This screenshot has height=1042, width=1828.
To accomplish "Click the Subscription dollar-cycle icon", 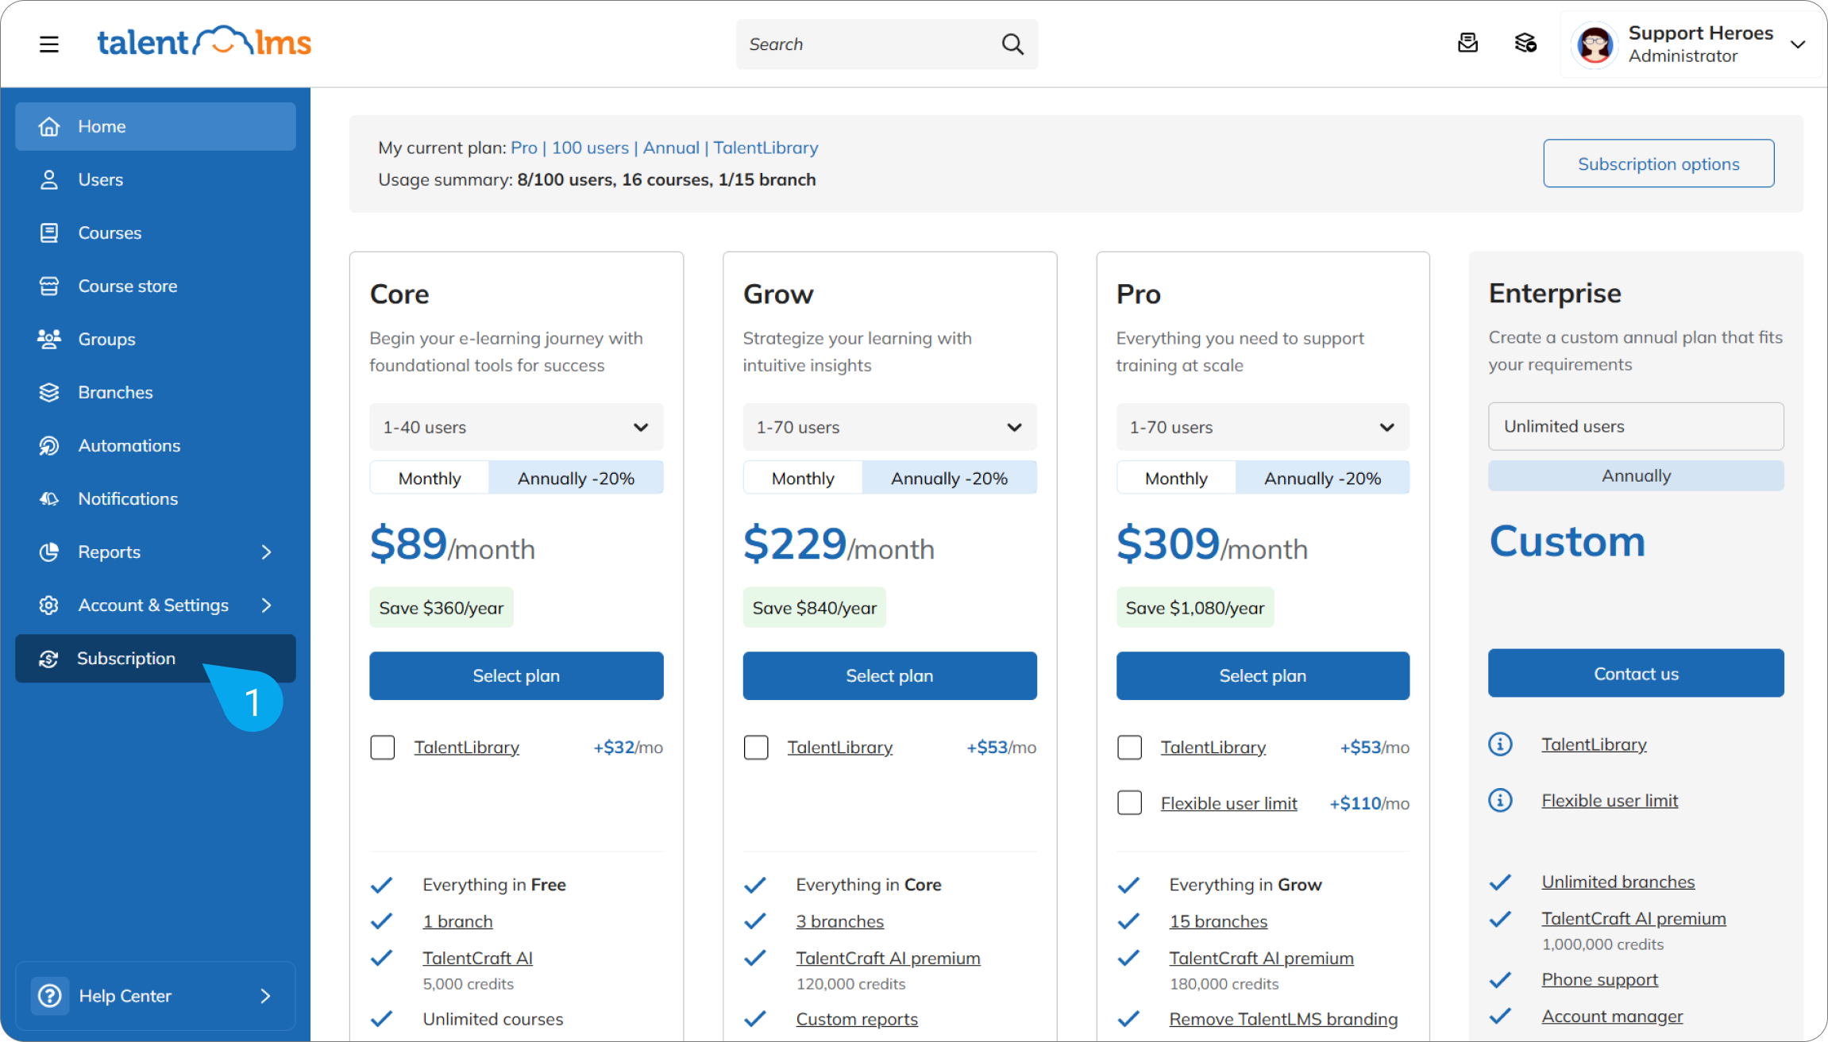I will point(48,658).
